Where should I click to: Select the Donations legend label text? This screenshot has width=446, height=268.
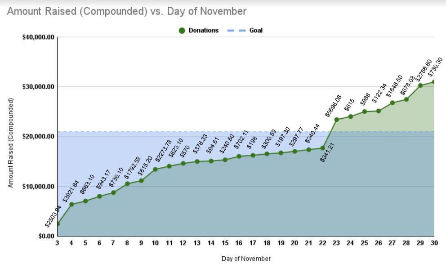click(x=203, y=31)
